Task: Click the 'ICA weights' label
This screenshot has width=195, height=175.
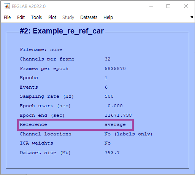Action: (x=36, y=143)
